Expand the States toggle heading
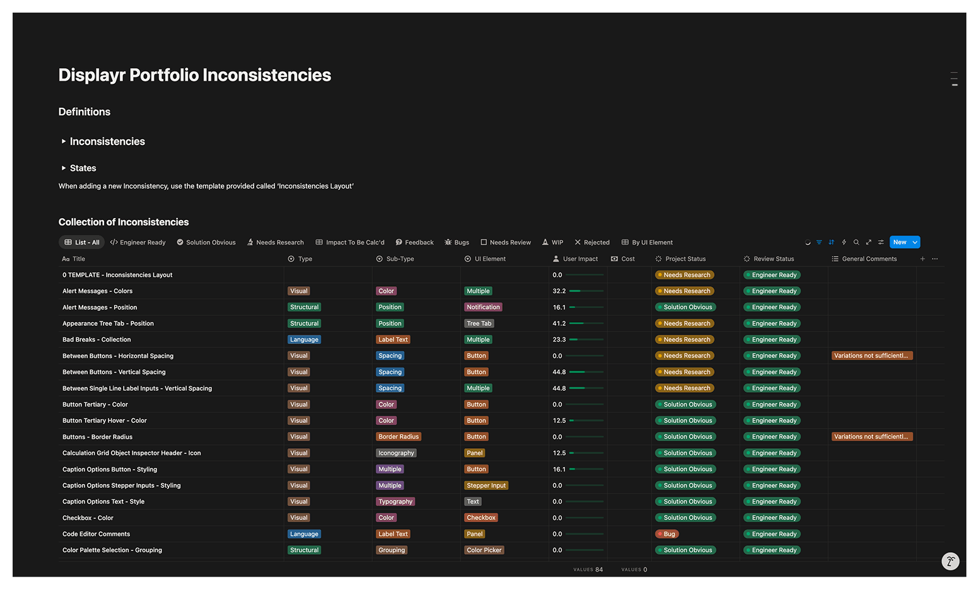 pyautogui.click(x=63, y=168)
